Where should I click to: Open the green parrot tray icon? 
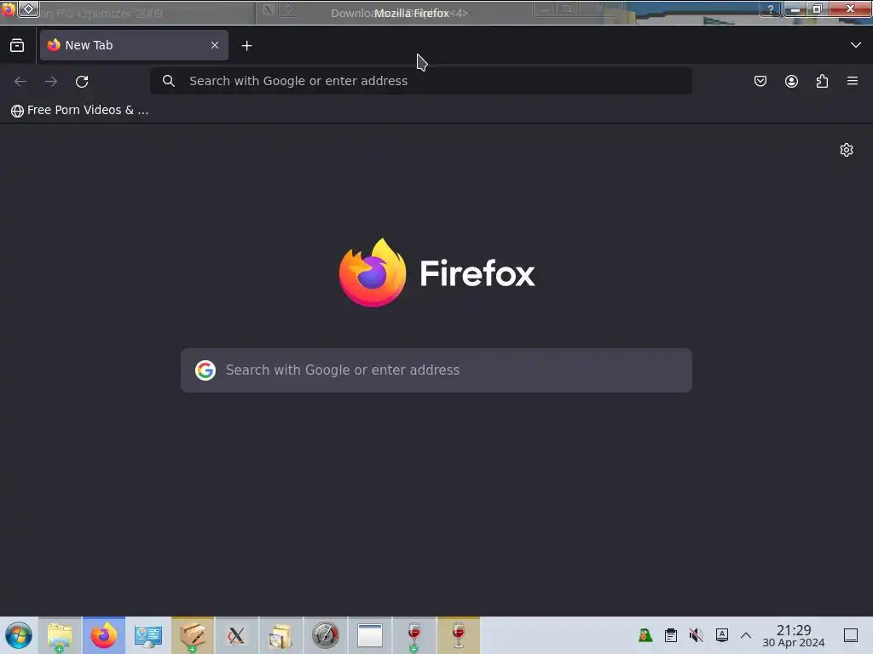pos(645,635)
